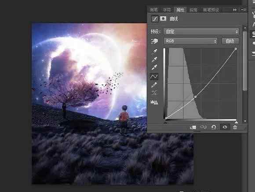Viewport: 255px width, 192px height.
Task: Pick the black point eyedropper
Action: 154,52
